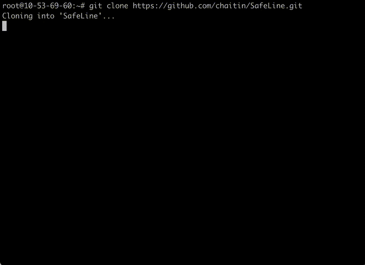Click the space between "git" and "clone"
The width and height of the screenshot is (365, 265).
(104, 6)
